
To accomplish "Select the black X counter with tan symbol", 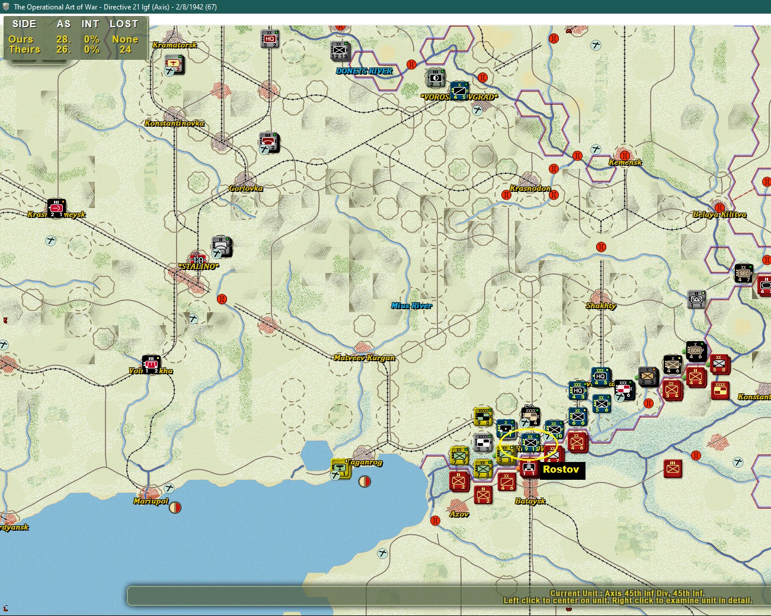I will click(x=672, y=364).
